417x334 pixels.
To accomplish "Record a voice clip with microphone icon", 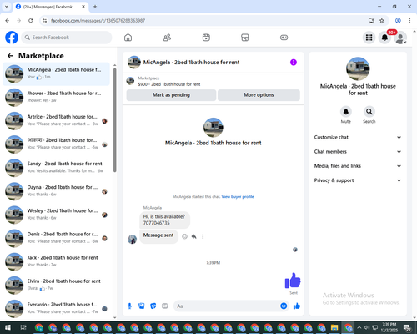I will click(x=129, y=306).
